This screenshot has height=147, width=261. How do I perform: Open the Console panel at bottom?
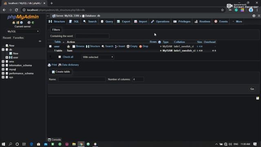tap(54, 140)
